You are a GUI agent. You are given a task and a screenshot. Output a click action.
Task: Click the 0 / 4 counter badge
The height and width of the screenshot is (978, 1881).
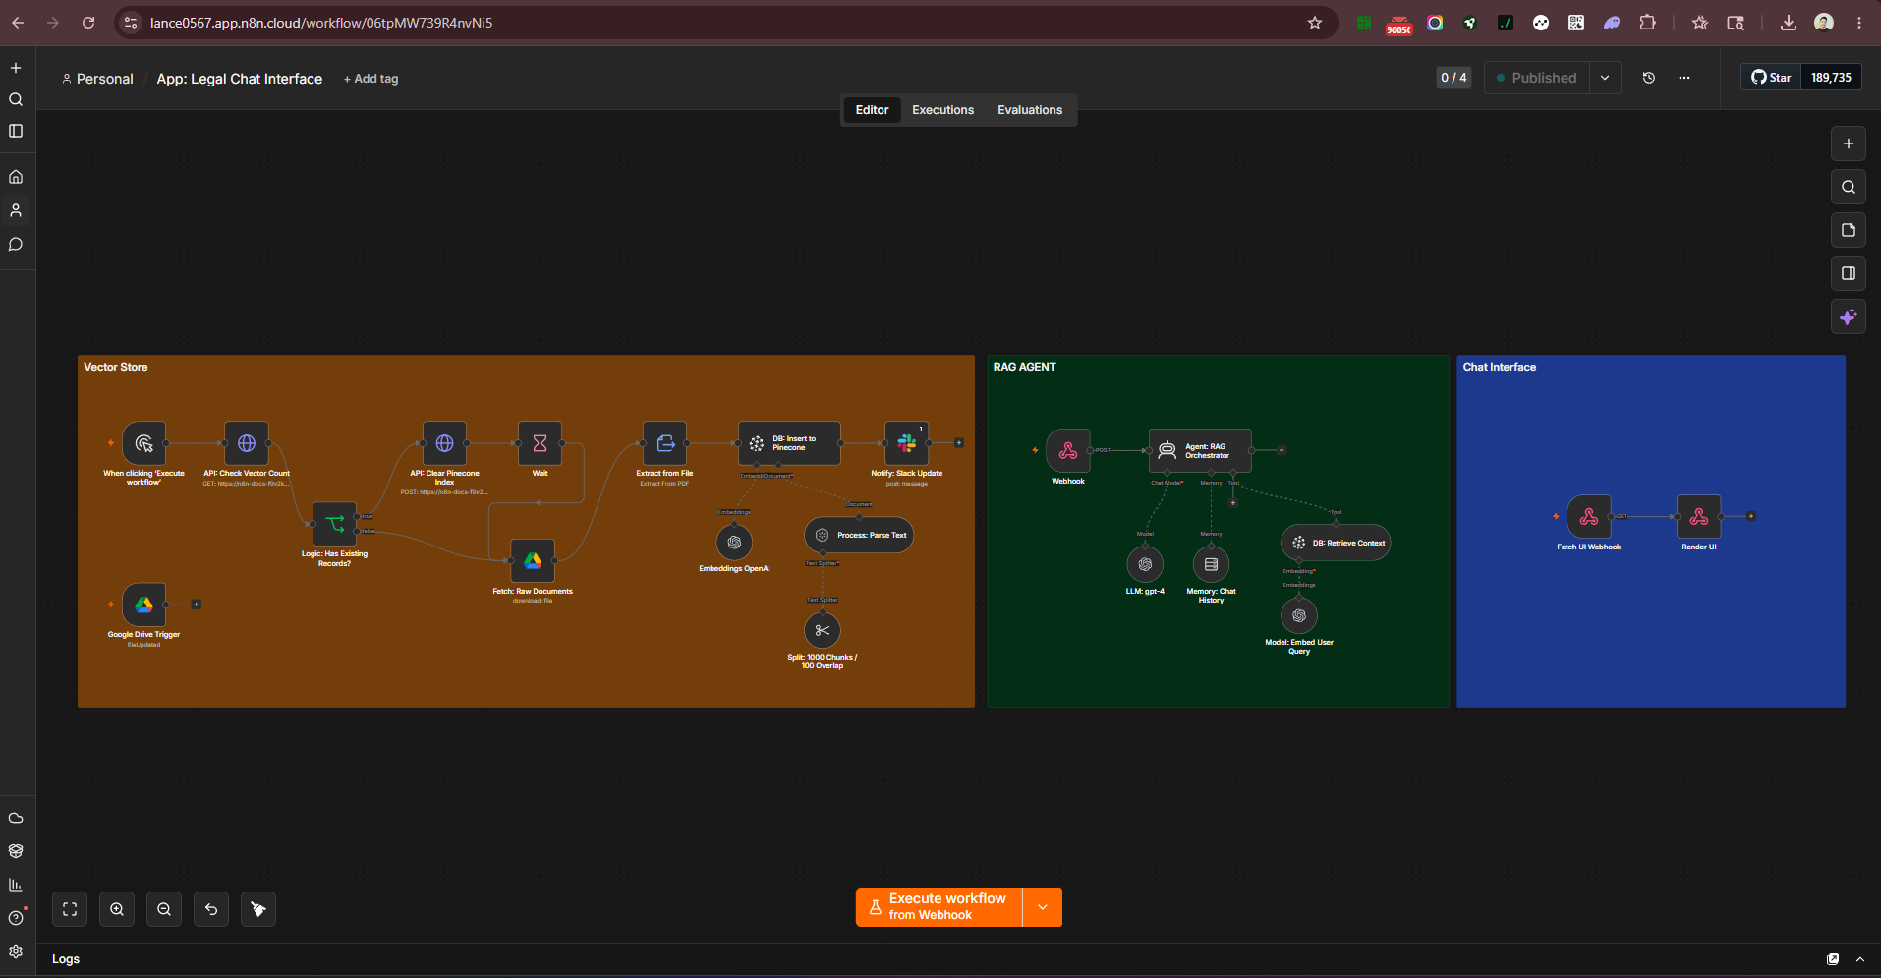coord(1453,78)
